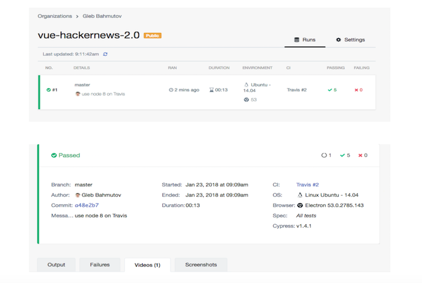Click the Linux penguin icon in the Environment column
The height and width of the screenshot is (283, 422).
click(x=246, y=84)
